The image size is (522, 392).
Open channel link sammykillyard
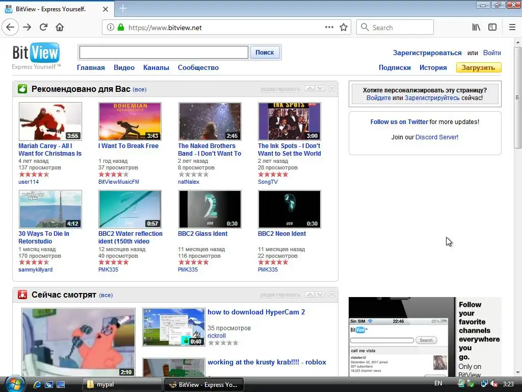pyautogui.click(x=35, y=269)
